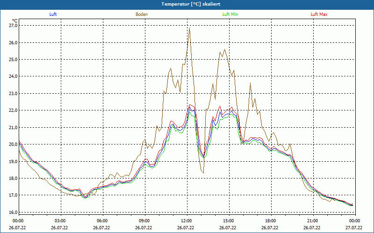
Task: Click the 03:00 time axis label
Action: coord(60,221)
